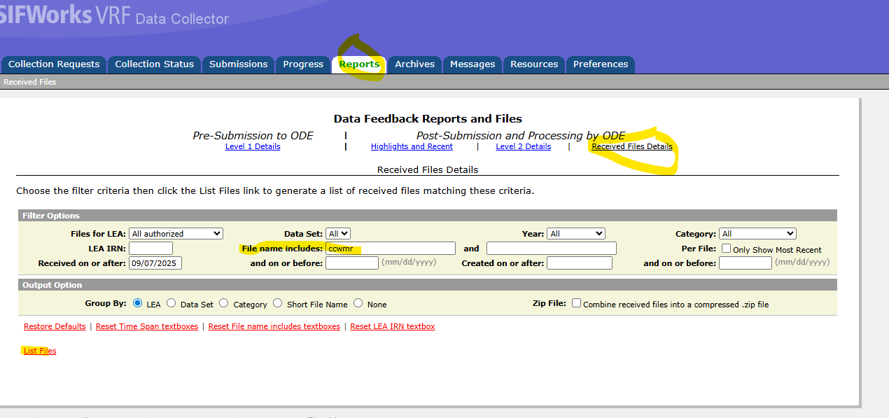Switch to the Submissions tab

(238, 64)
